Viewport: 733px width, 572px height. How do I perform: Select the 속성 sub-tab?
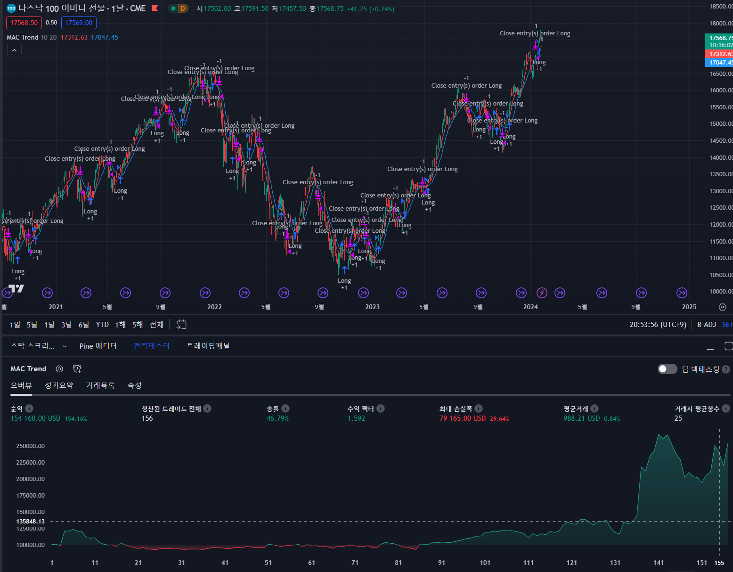135,385
